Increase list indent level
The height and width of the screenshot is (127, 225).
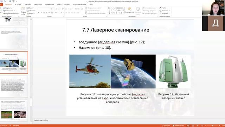click(x=78, y=9)
